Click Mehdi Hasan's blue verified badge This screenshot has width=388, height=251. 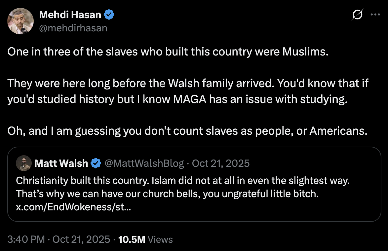(109, 15)
